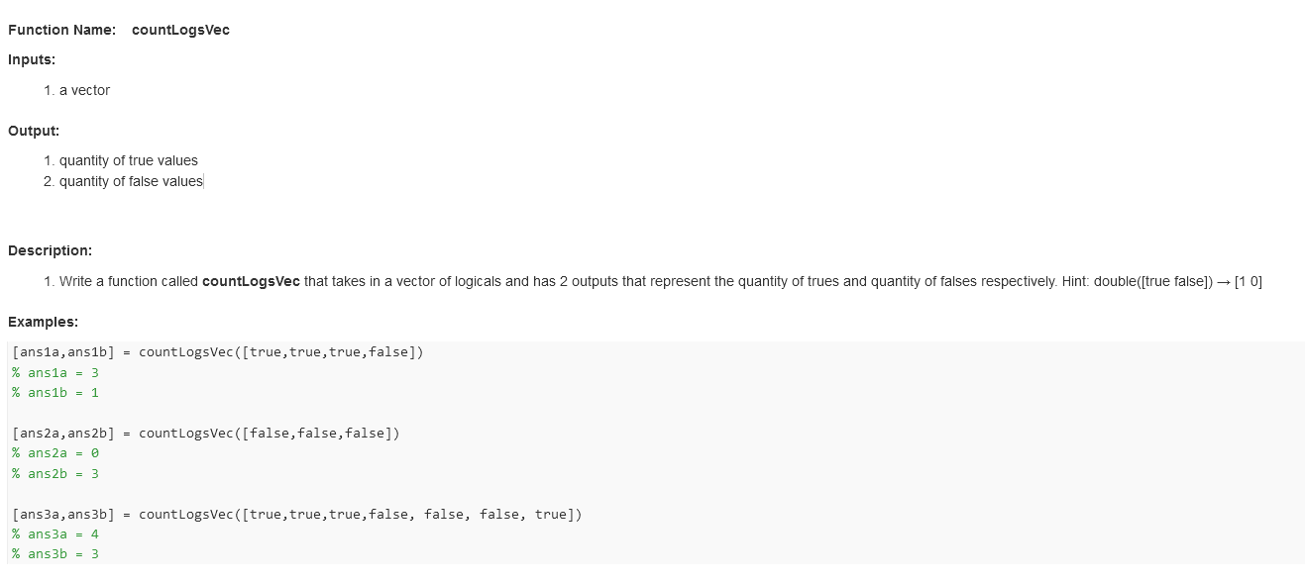Click the '% ans3a = 4' comment
This screenshot has width=1305, height=582.
click(55, 534)
